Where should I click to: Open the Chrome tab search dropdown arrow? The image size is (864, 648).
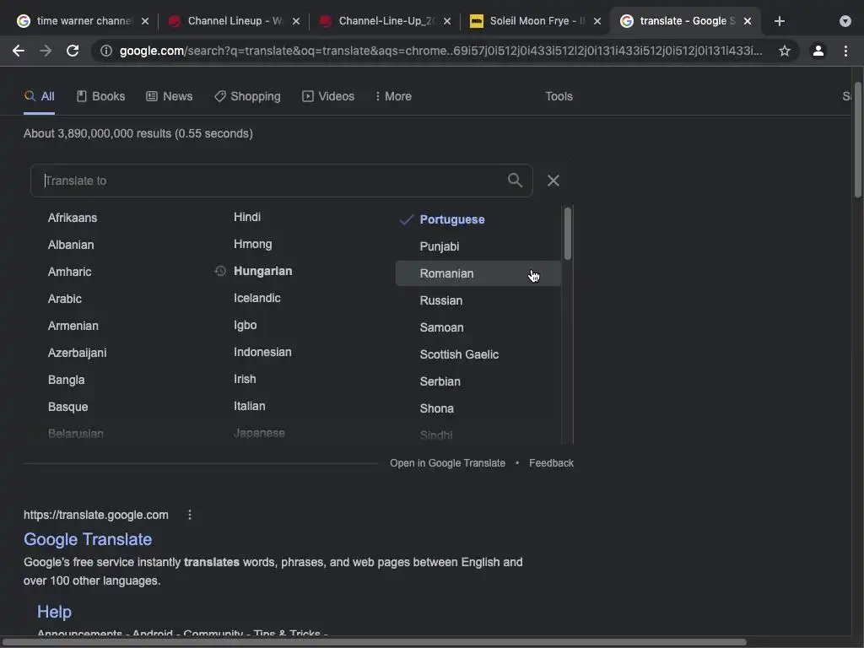(x=845, y=21)
